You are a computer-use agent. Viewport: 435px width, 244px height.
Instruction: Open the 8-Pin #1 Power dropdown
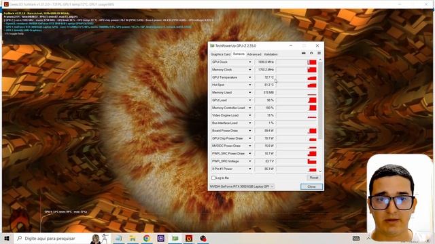[249, 169]
